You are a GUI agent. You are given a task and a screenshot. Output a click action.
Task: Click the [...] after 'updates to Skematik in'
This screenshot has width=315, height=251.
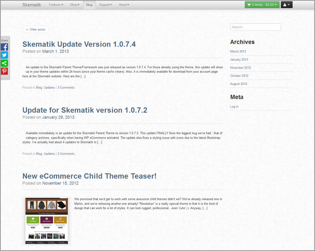pos(100,142)
